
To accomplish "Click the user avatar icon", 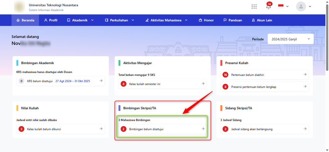I will 301,7.
